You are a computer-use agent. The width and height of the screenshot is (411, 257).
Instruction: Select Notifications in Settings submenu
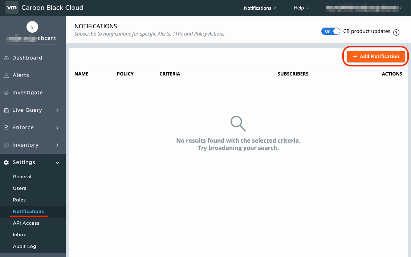pos(28,211)
